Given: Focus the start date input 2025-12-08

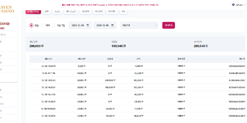Looking at the screenshot, I should tap(80, 25).
